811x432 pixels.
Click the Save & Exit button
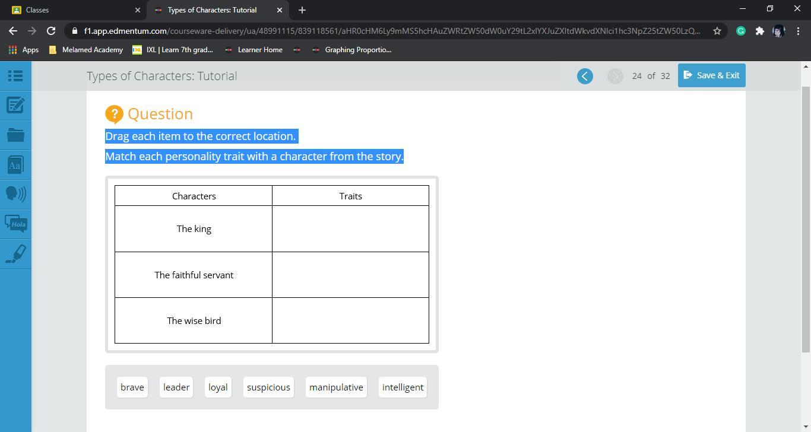[x=711, y=75]
